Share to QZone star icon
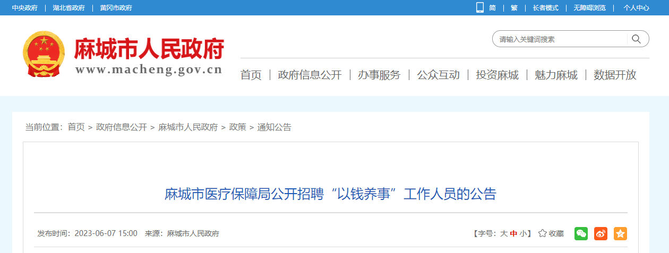The image size is (669, 253). (x=620, y=233)
